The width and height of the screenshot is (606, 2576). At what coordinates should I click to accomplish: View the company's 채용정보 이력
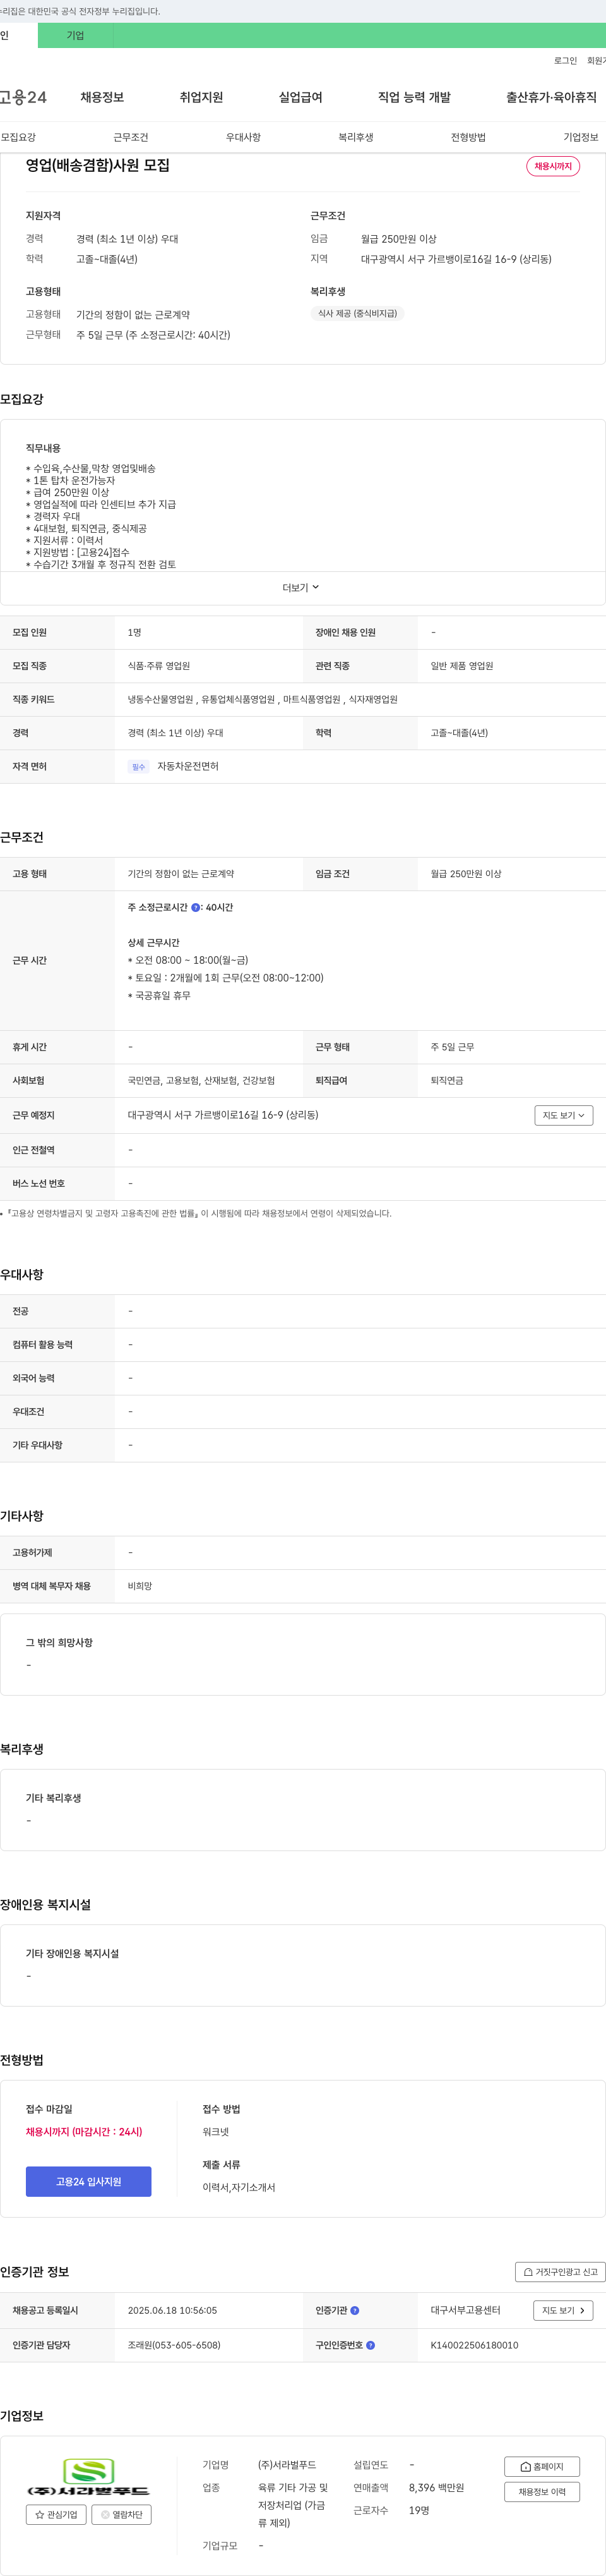(542, 2492)
